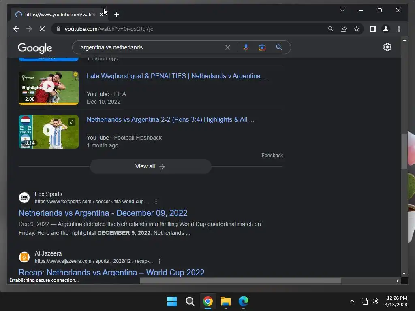Open a new tab with the plus button

117,15
